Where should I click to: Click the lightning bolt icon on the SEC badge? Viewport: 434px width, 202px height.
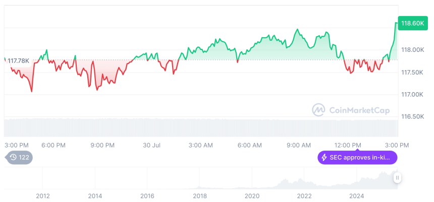pos(324,158)
